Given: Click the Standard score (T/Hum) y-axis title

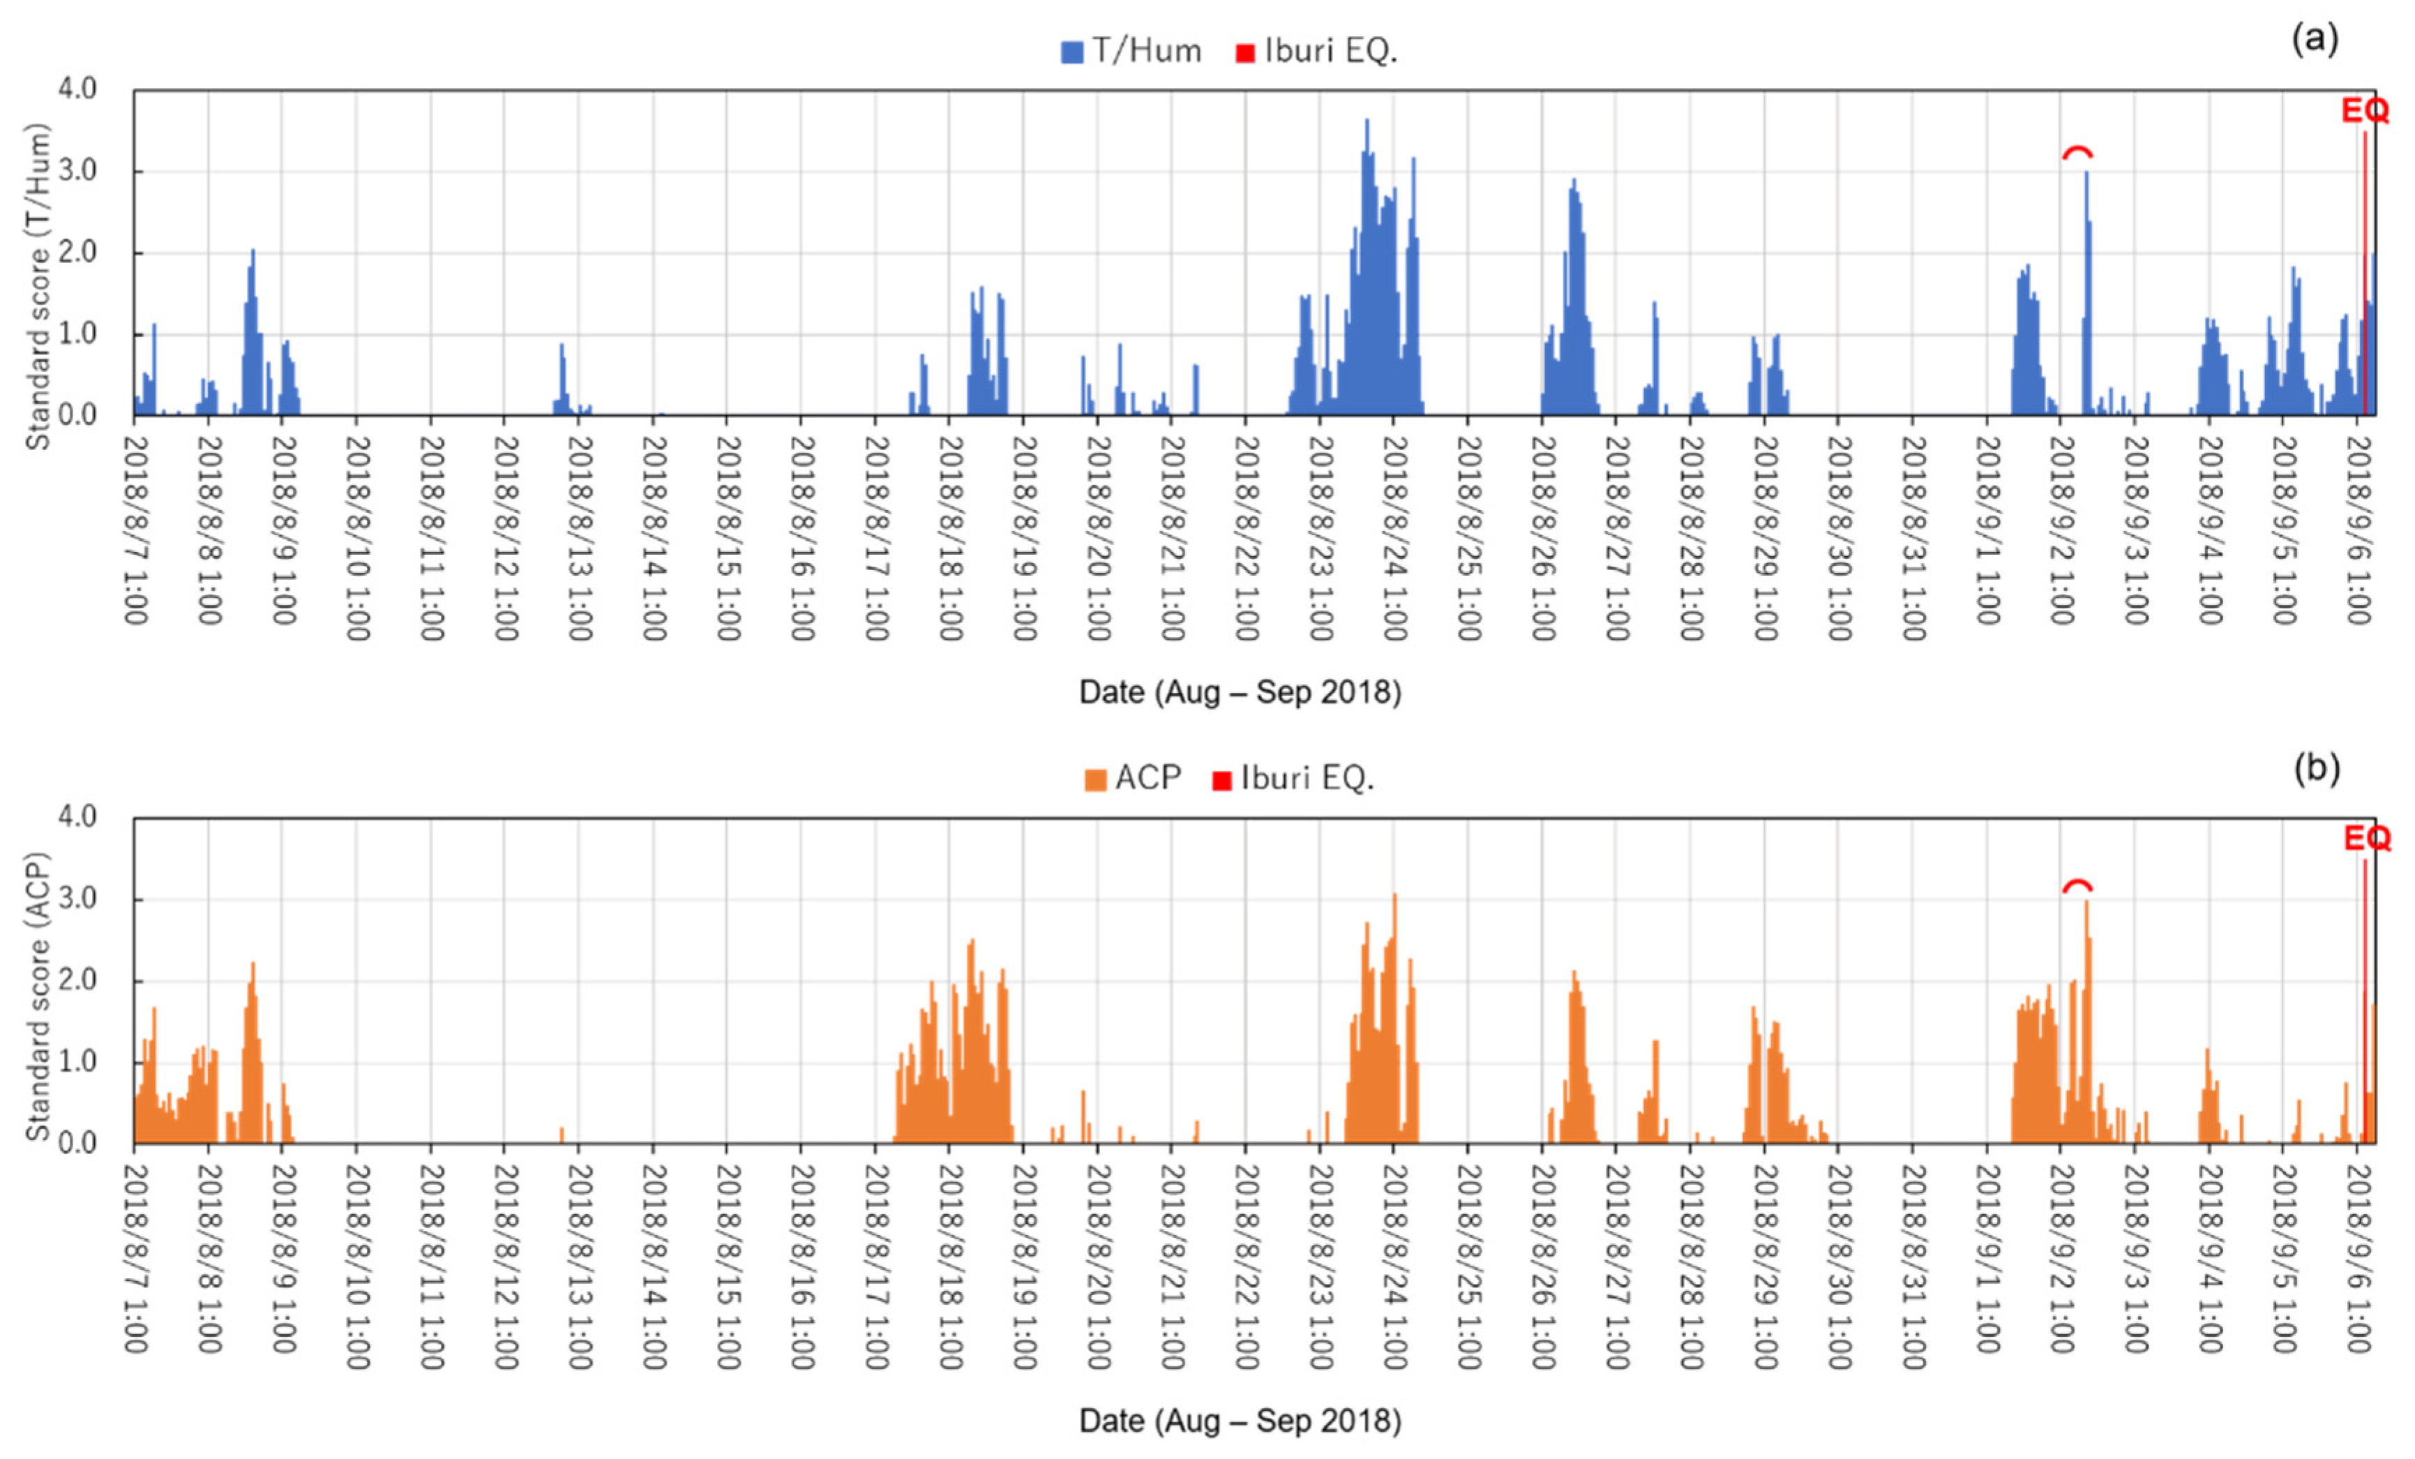Looking at the screenshot, I should (37, 286).
